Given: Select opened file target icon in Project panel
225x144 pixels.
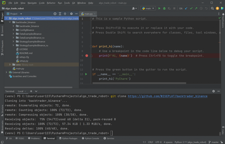Looking at the screenshot, I should point(55,14).
